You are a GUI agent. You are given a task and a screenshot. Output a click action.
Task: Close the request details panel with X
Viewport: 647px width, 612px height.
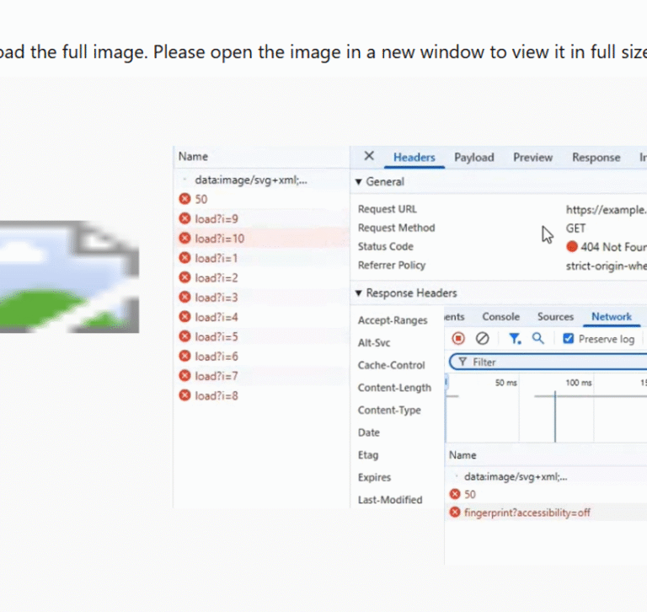click(368, 157)
